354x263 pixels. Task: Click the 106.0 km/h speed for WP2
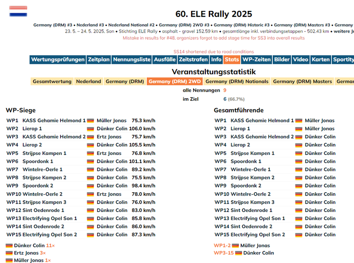[142, 129]
